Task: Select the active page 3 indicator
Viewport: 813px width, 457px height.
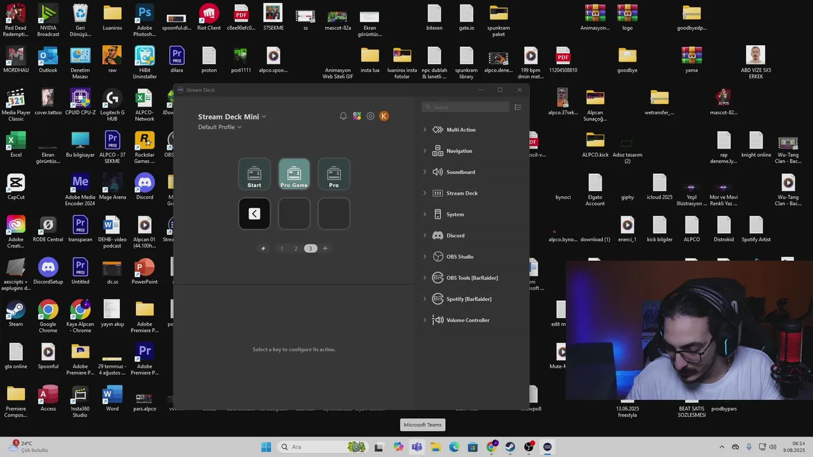Action: click(310, 248)
